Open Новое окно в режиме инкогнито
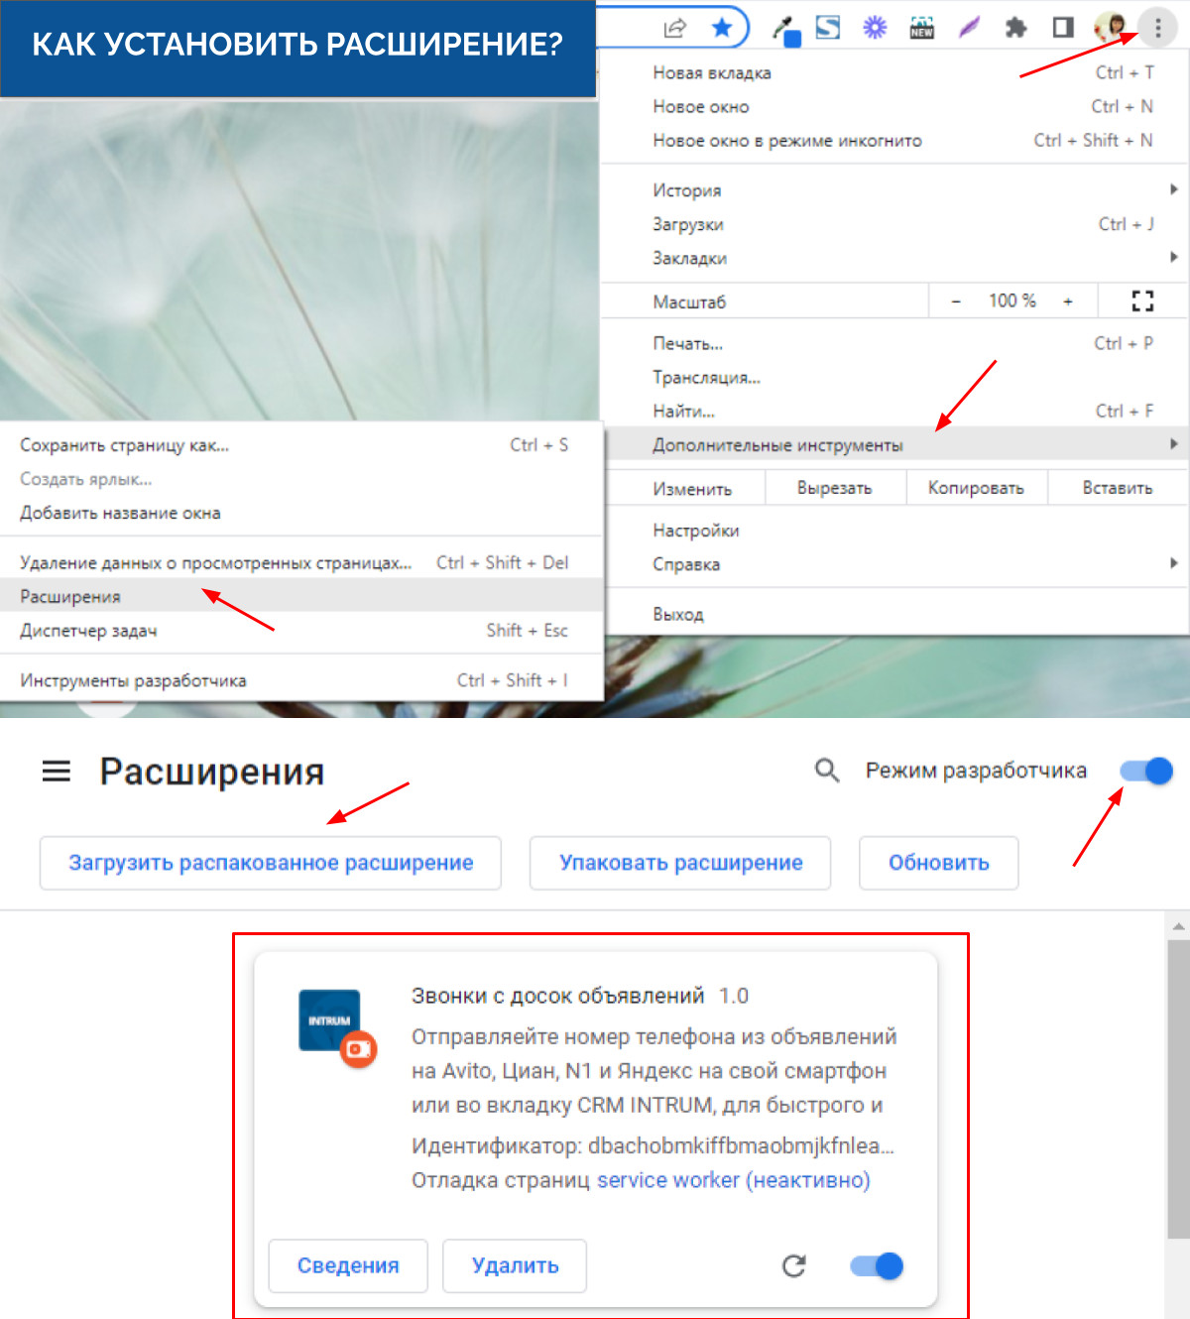 coord(894,140)
